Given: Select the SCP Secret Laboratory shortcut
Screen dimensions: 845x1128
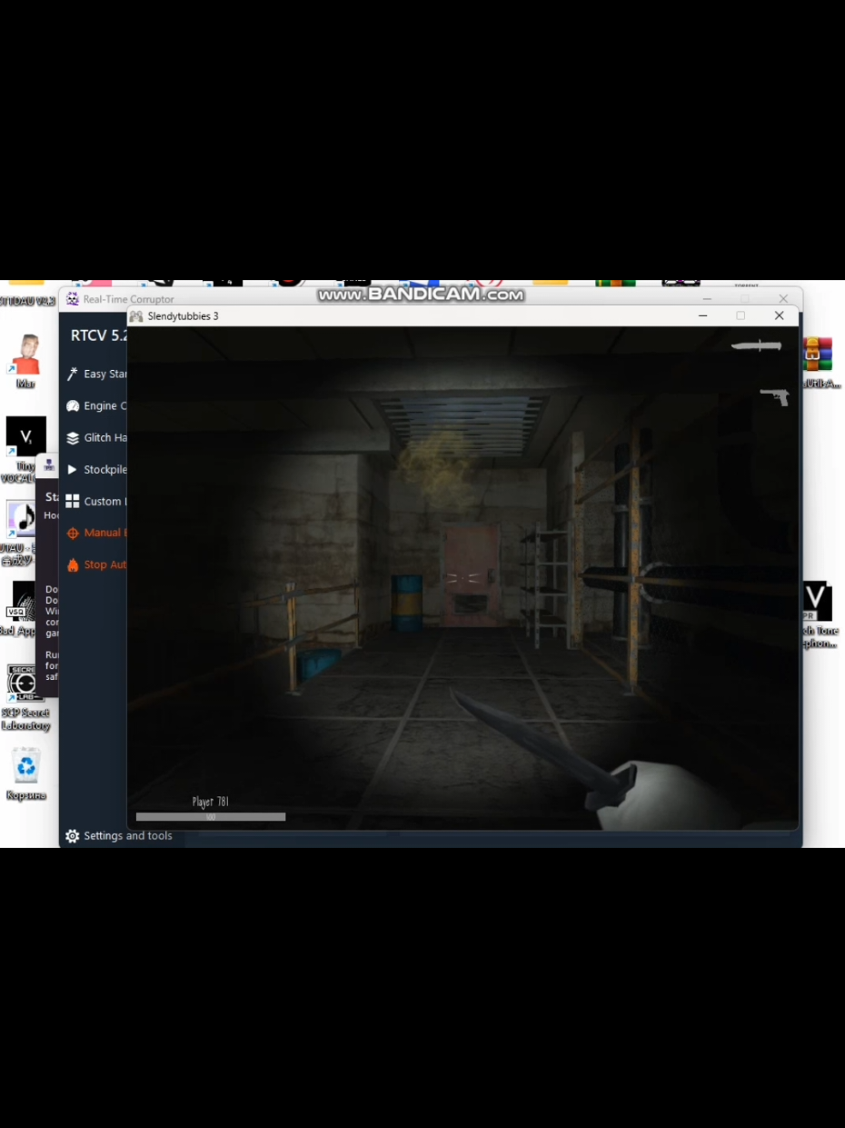Looking at the screenshot, I should 25,698.
